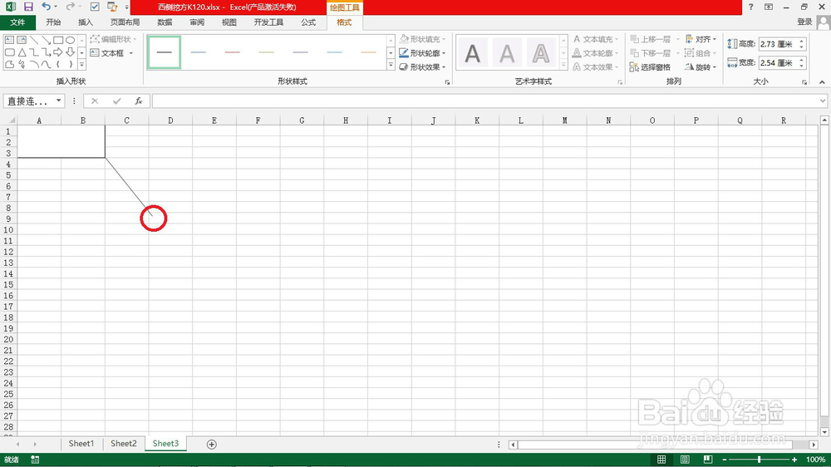Open the Size group dialog launcher
Screen dimensions: 831x467
tap(804, 82)
